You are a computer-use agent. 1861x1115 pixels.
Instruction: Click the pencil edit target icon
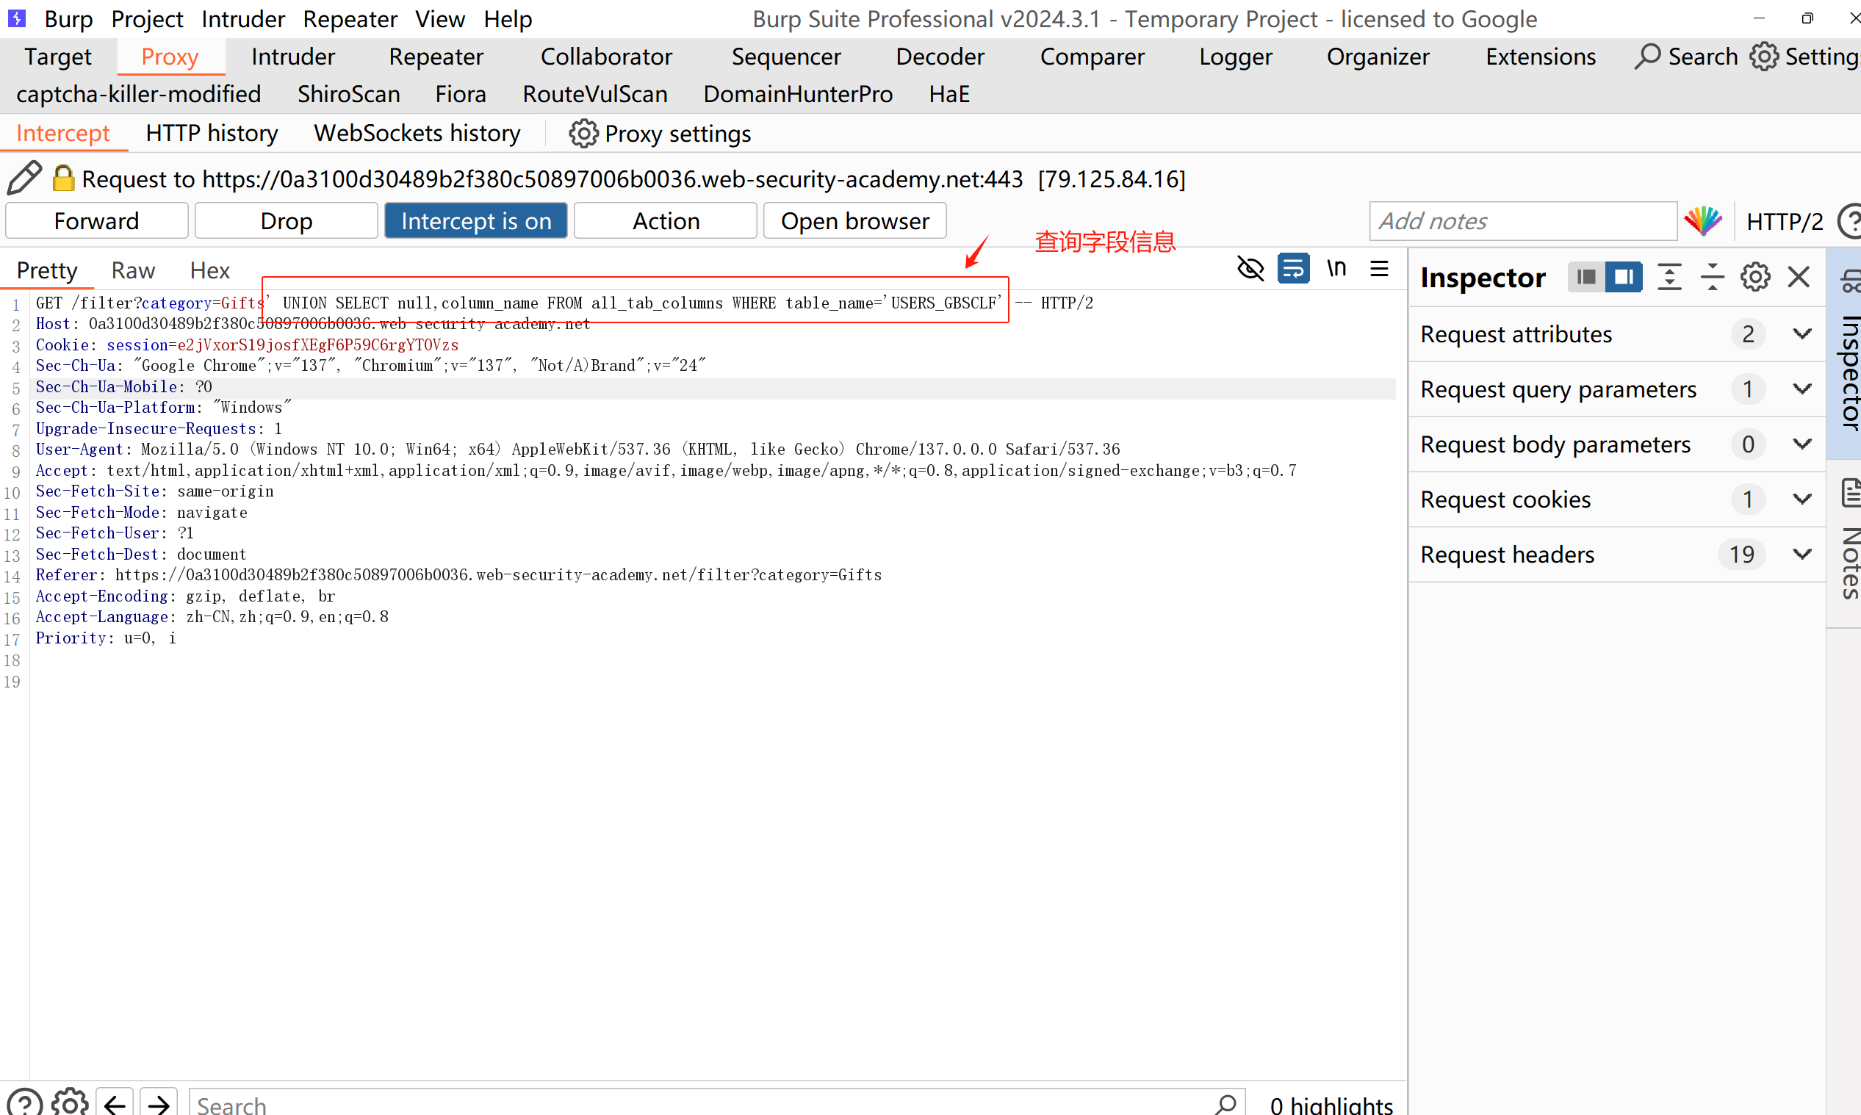[x=24, y=178]
